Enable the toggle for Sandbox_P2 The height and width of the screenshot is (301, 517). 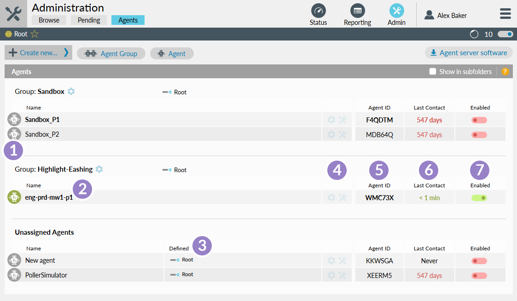click(x=480, y=134)
